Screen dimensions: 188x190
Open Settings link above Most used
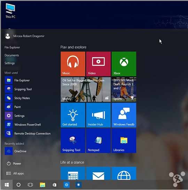[9, 63]
